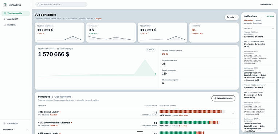Open the 4173 boulevard René-Lévesque building row

pos(137,124)
